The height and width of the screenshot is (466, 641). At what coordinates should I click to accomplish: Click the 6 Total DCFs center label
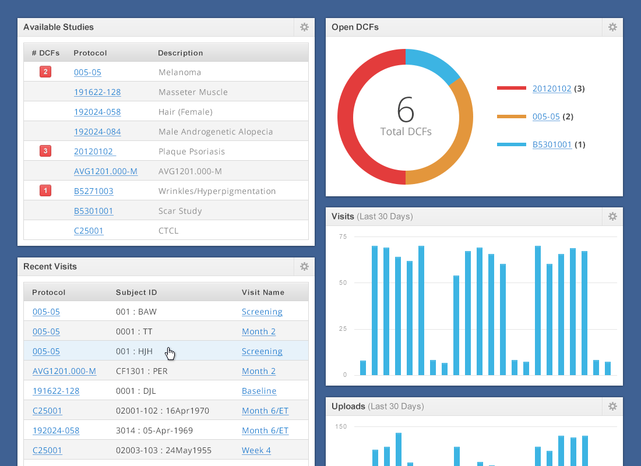pyautogui.click(x=406, y=116)
